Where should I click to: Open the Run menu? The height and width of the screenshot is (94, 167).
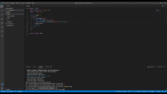click(23, 3)
